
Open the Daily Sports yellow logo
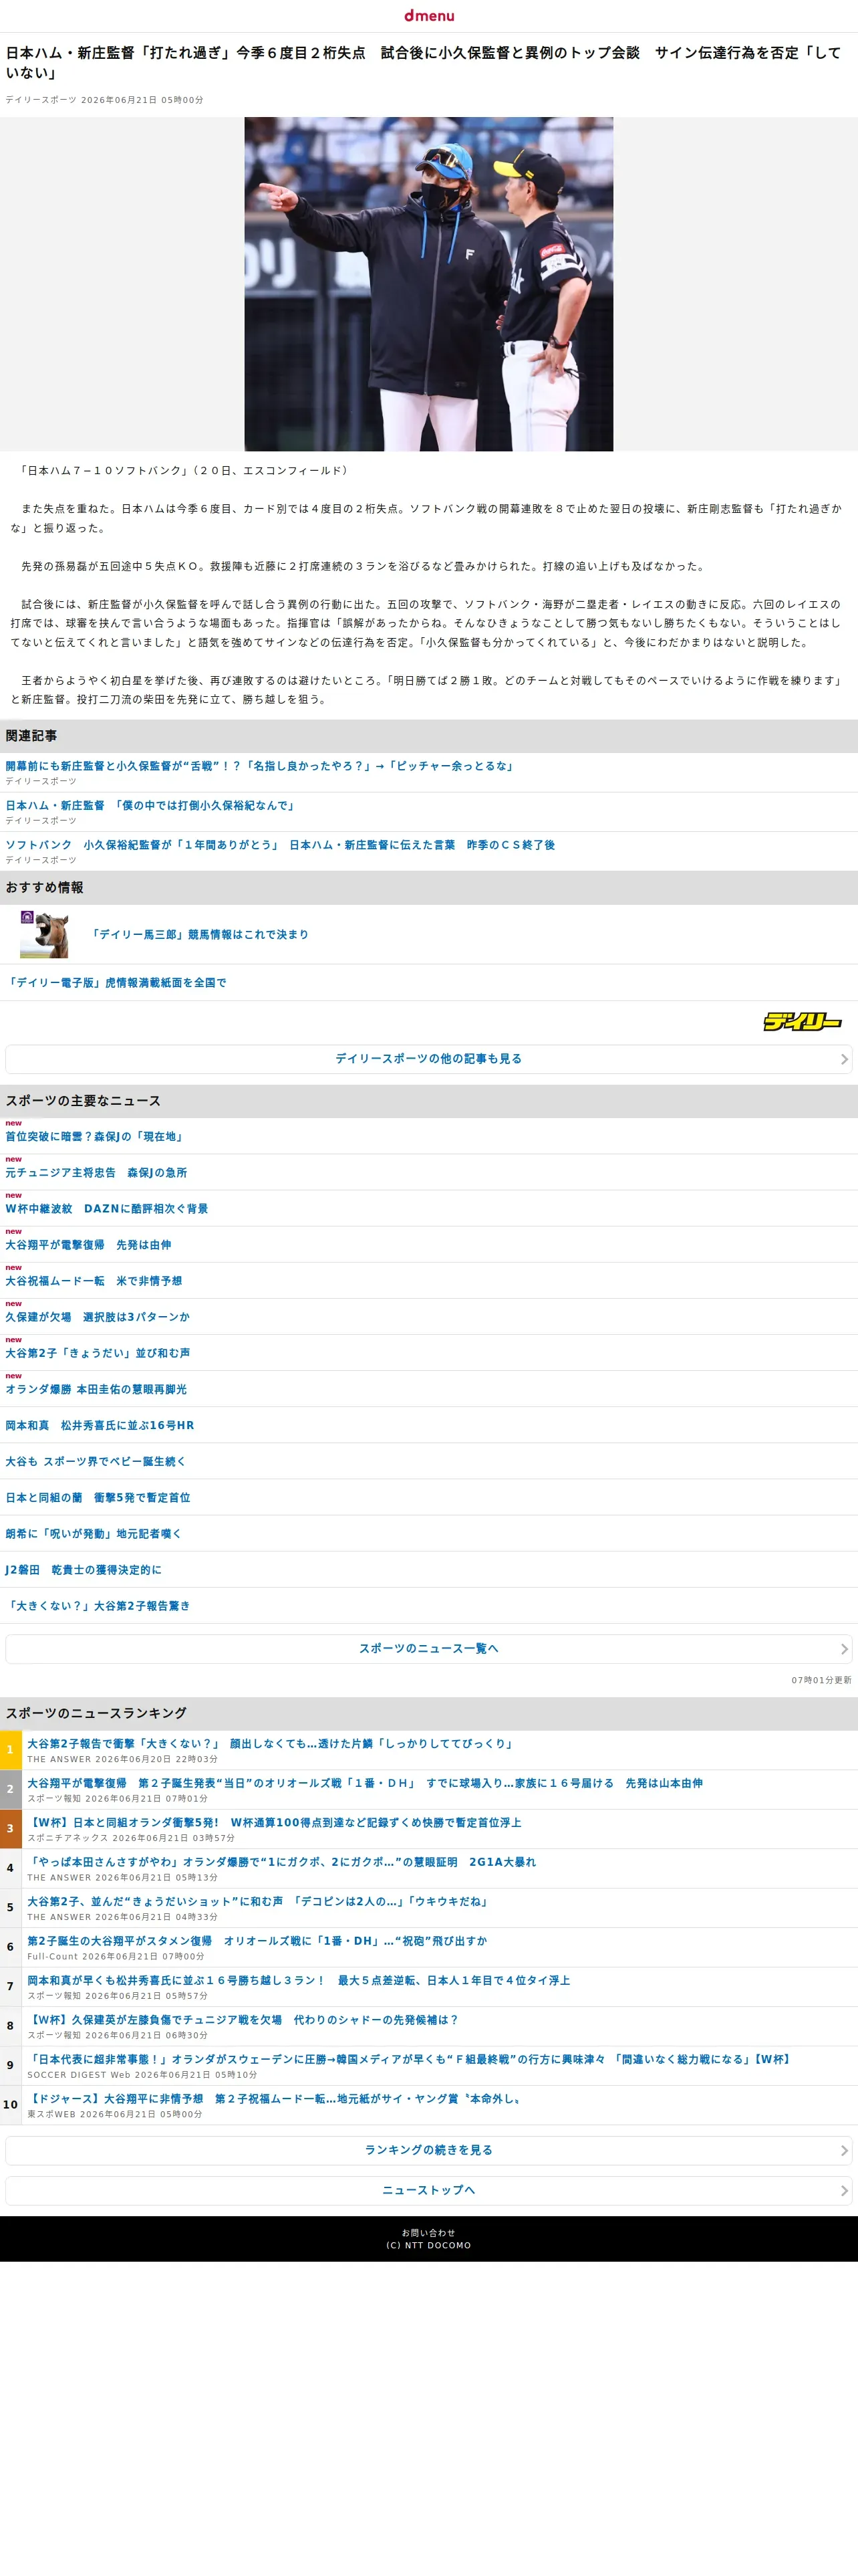pyautogui.click(x=802, y=1021)
